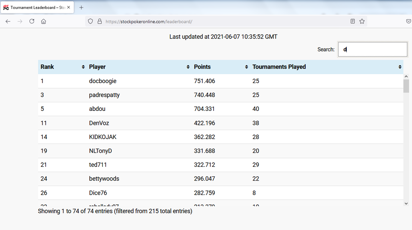Select player name docboogie
Screen dimensions: 412x230
[103, 81]
